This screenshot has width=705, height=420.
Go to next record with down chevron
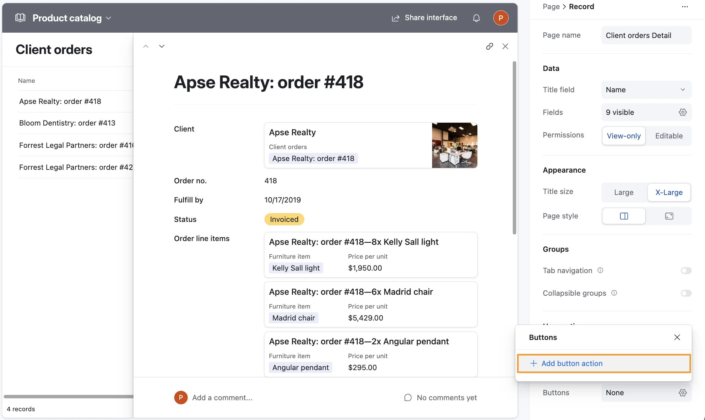pyautogui.click(x=162, y=46)
